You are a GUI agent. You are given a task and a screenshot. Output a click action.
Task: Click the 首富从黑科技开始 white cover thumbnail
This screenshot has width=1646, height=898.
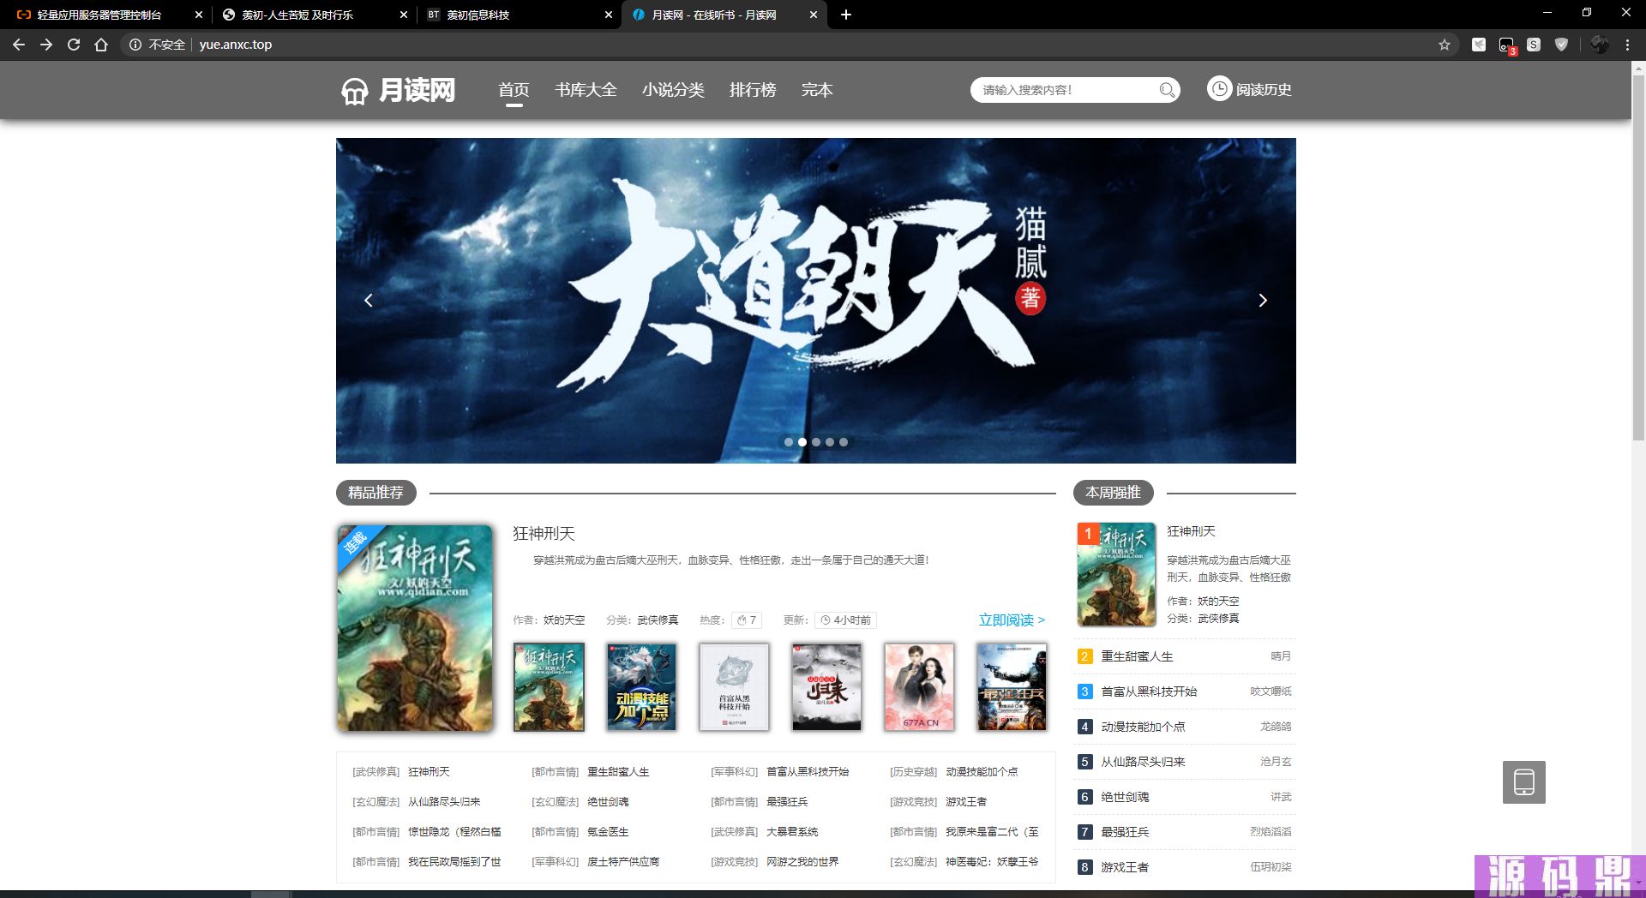(x=734, y=687)
